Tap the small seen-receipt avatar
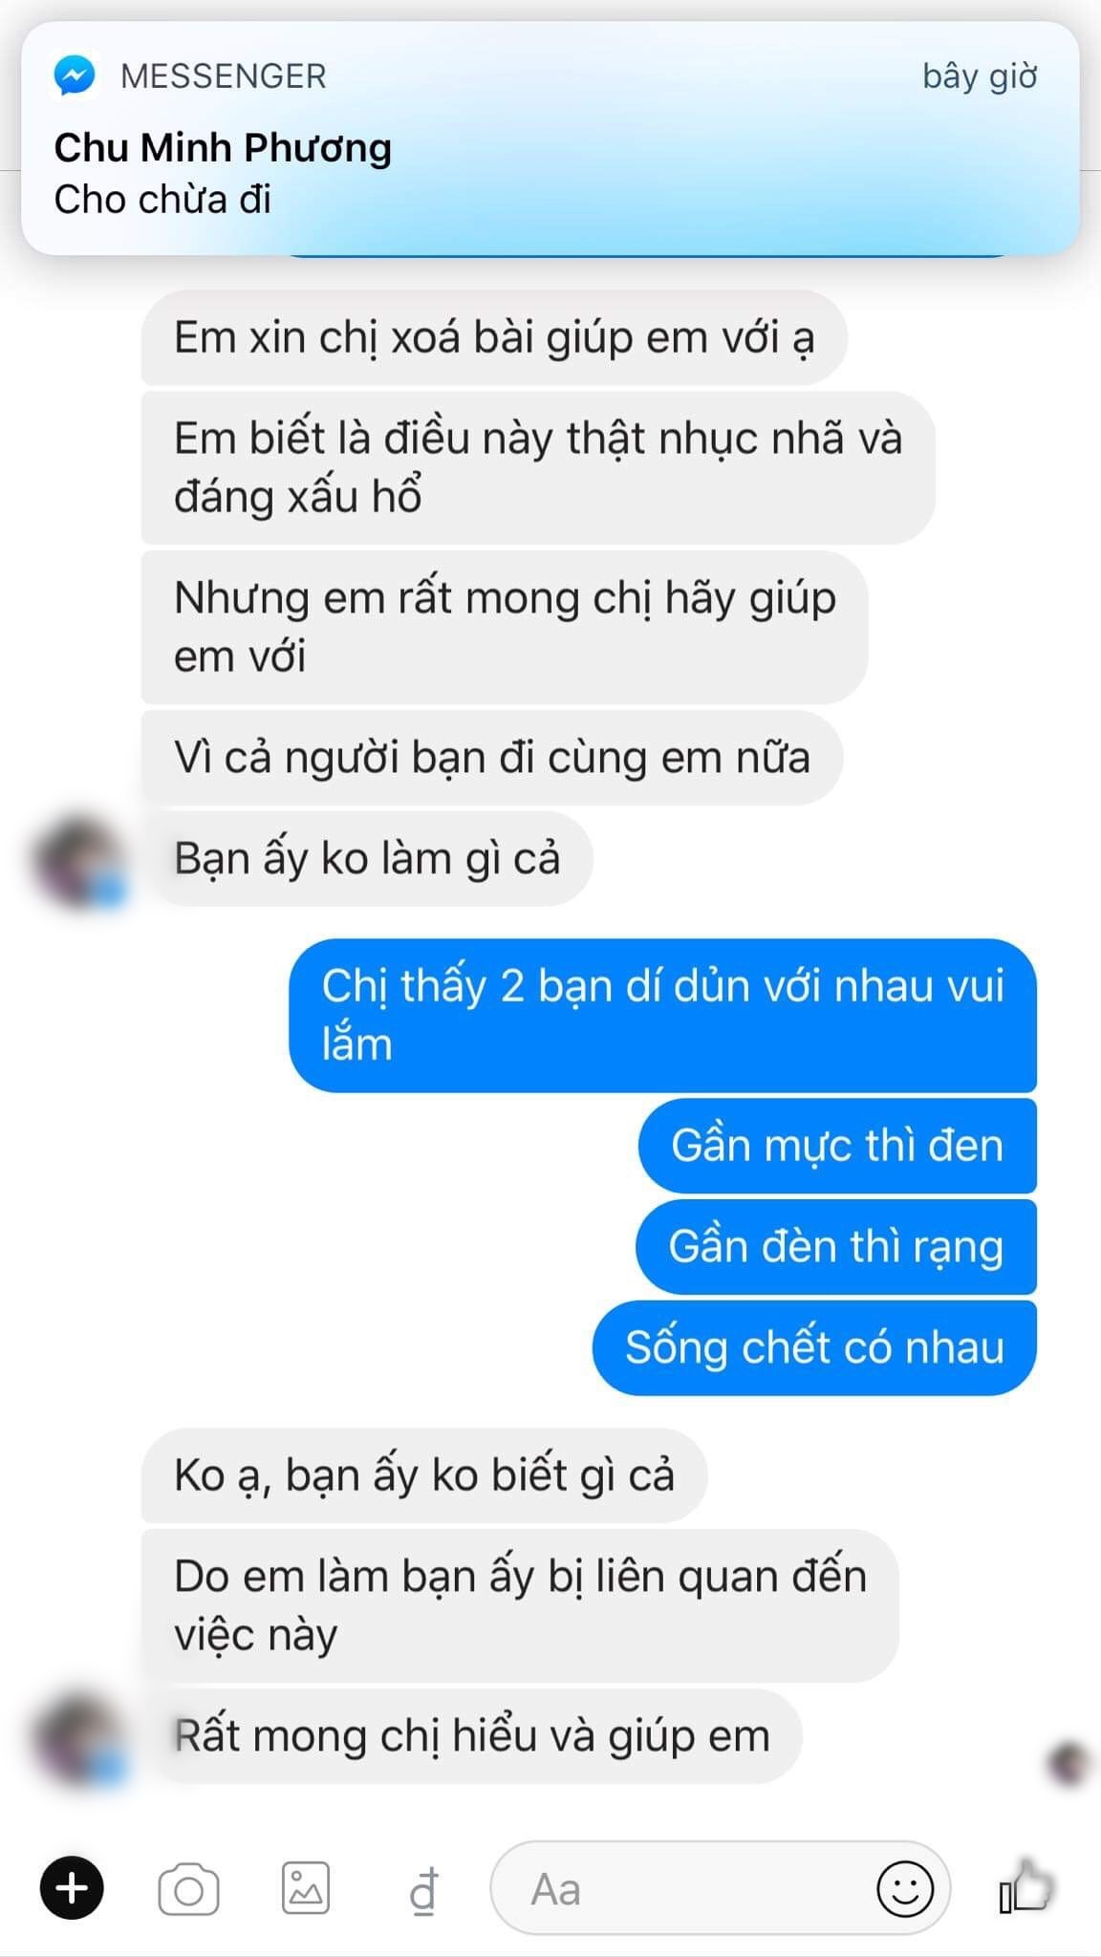 click(1069, 1763)
